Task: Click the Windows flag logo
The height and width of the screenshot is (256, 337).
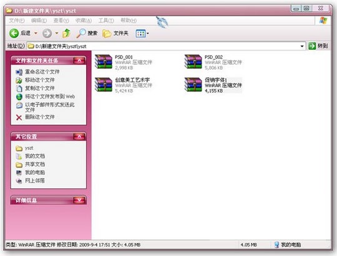Action: coord(323,21)
